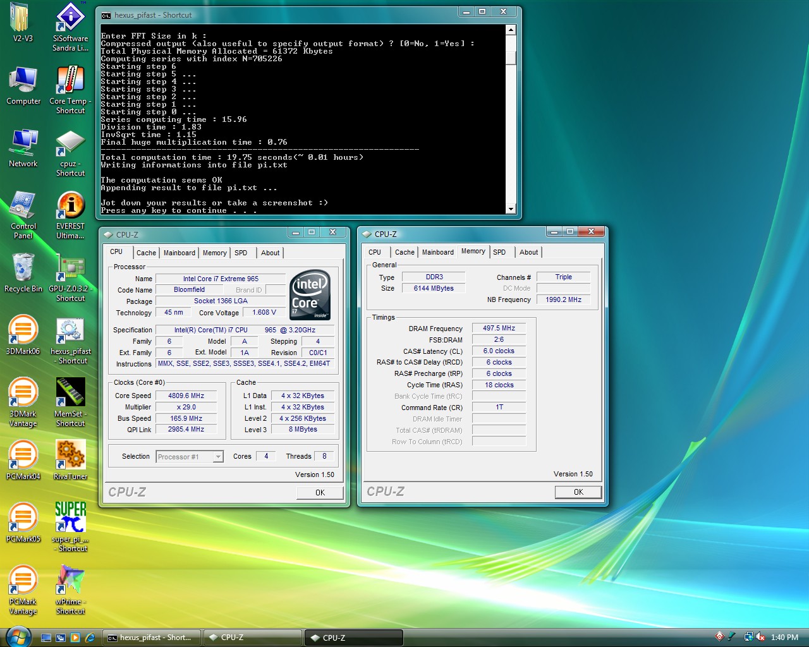Image resolution: width=809 pixels, height=647 pixels.
Task: Open MemSet shortcut icon
Action: 70,402
